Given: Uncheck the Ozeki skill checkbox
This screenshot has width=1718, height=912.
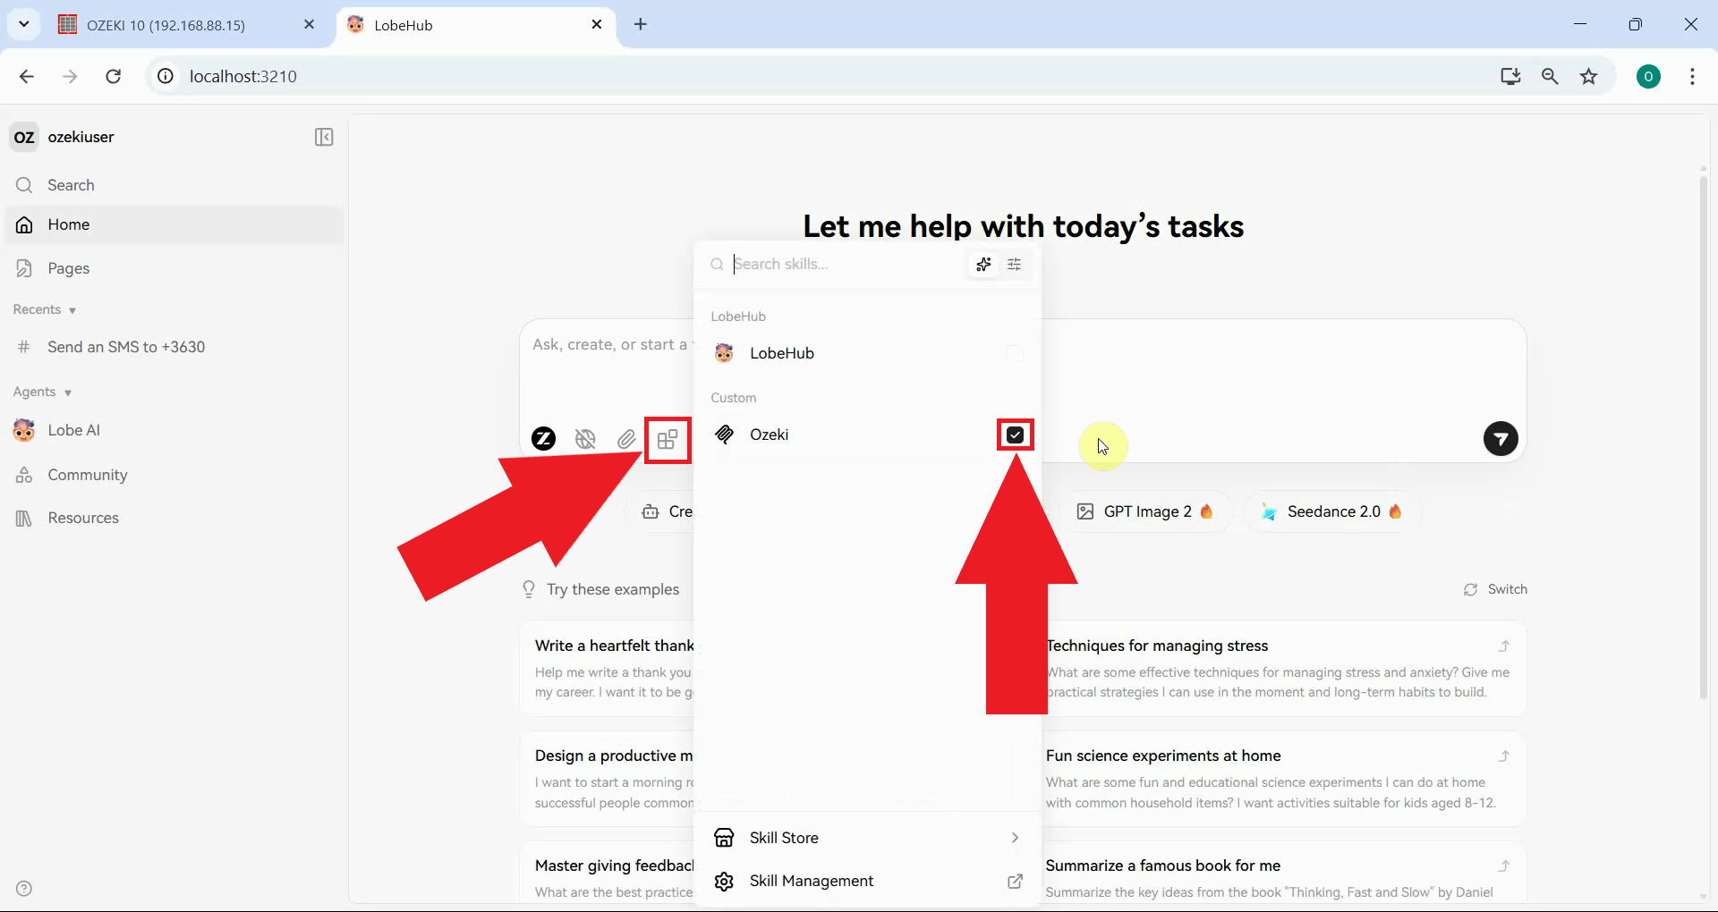Looking at the screenshot, I should [1015, 435].
